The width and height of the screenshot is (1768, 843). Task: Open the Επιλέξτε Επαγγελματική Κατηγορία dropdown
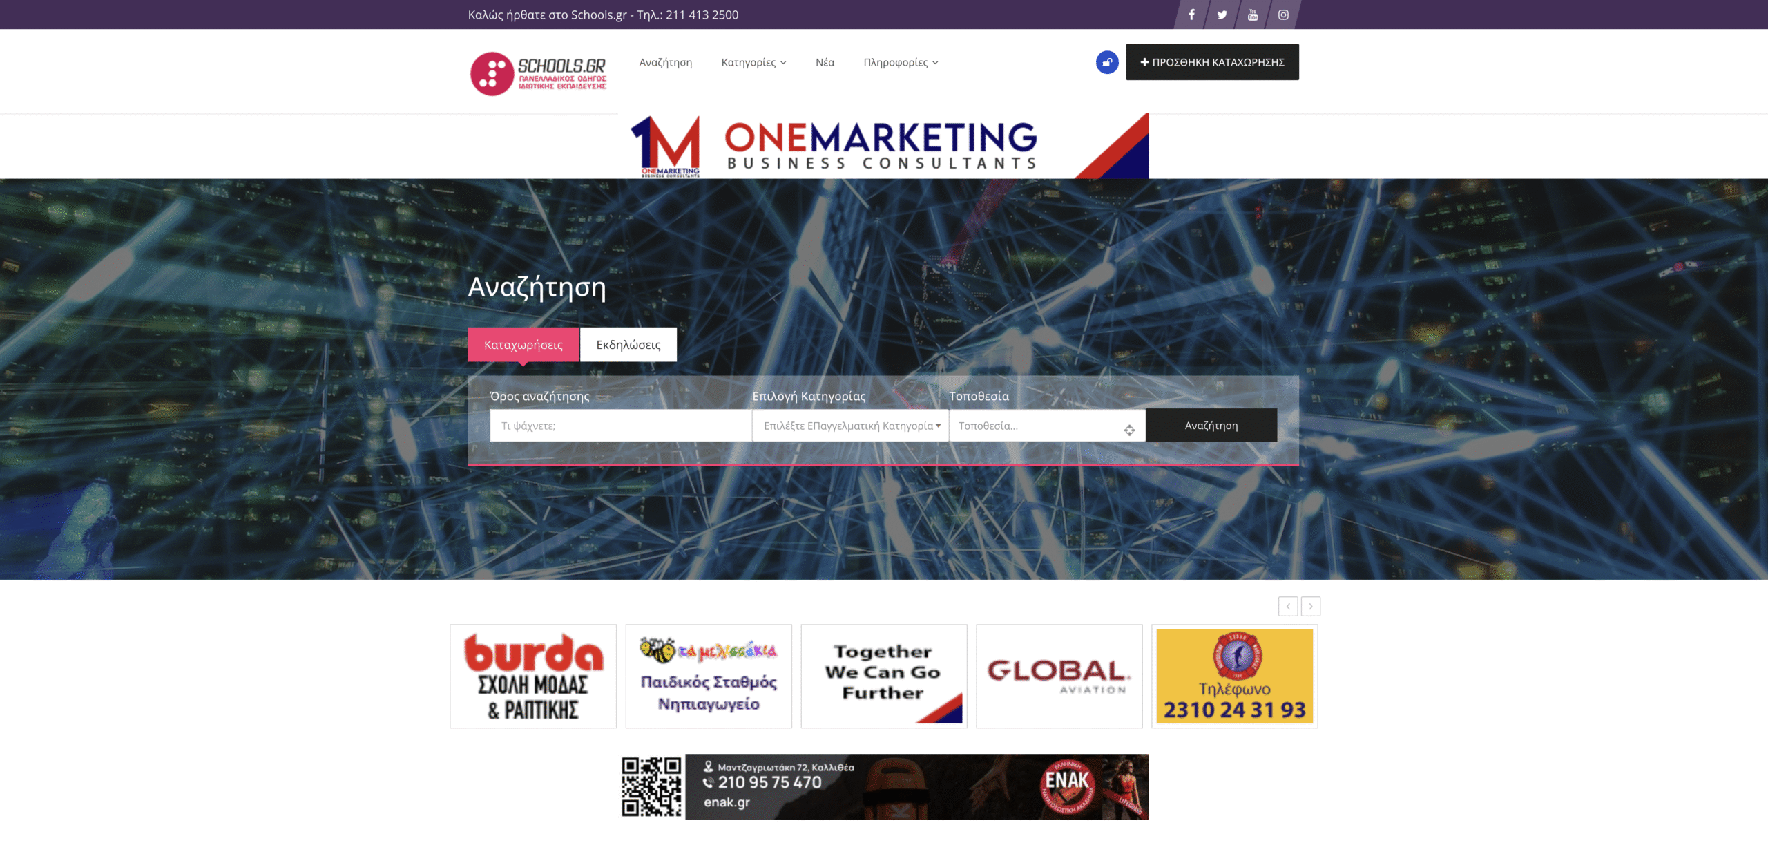click(851, 426)
